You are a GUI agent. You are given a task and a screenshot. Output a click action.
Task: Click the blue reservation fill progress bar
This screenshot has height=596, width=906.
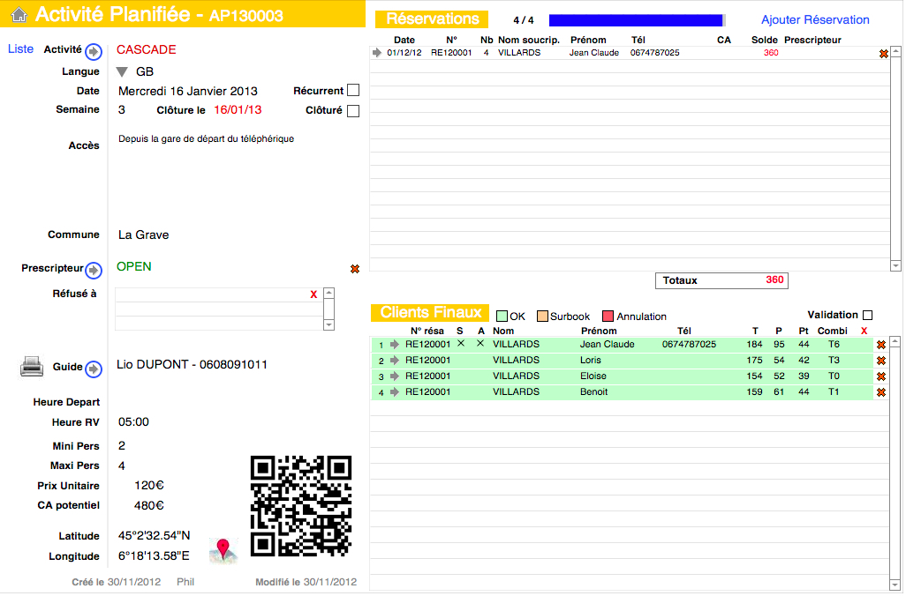coord(637,21)
